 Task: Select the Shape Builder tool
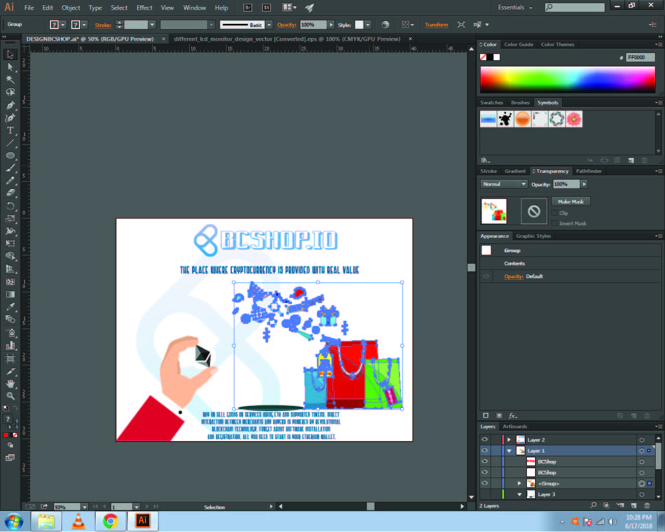pyautogui.click(x=10, y=256)
